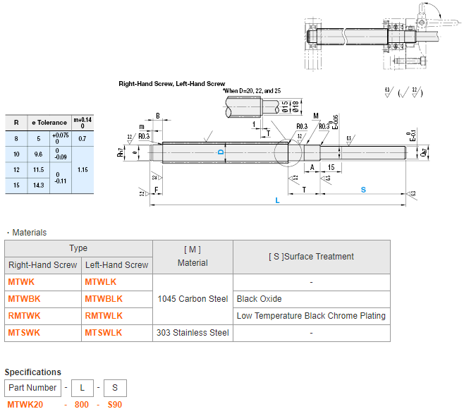
Task: Open the RMTWK part code
Action: [24, 316]
